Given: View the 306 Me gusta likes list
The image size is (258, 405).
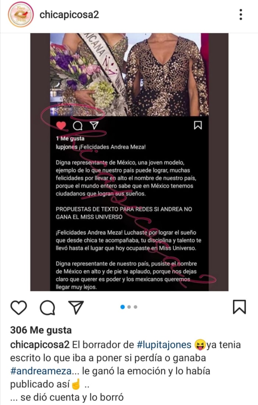Looking at the screenshot, I should 41,330.
